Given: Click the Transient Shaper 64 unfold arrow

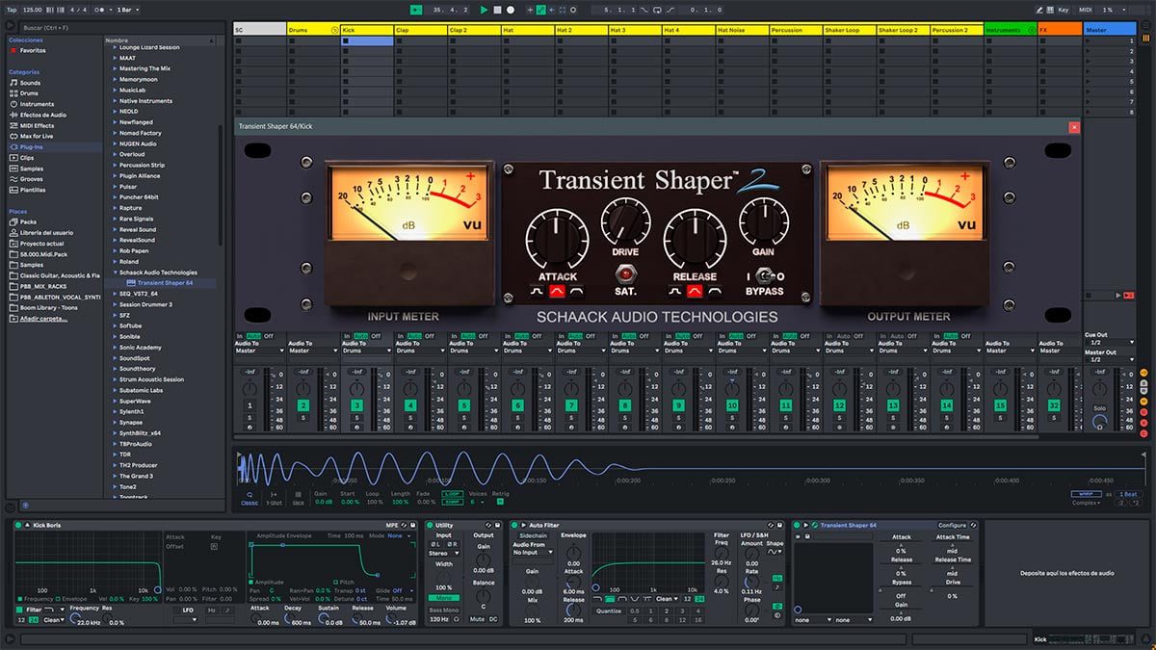Looking at the screenshot, I should pos(805,525).
